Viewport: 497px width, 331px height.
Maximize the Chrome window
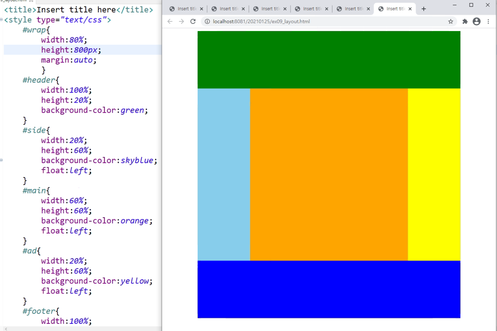(x=471, y=5)
